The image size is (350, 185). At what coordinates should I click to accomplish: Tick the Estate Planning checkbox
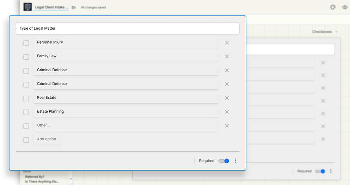coord(26,112)
